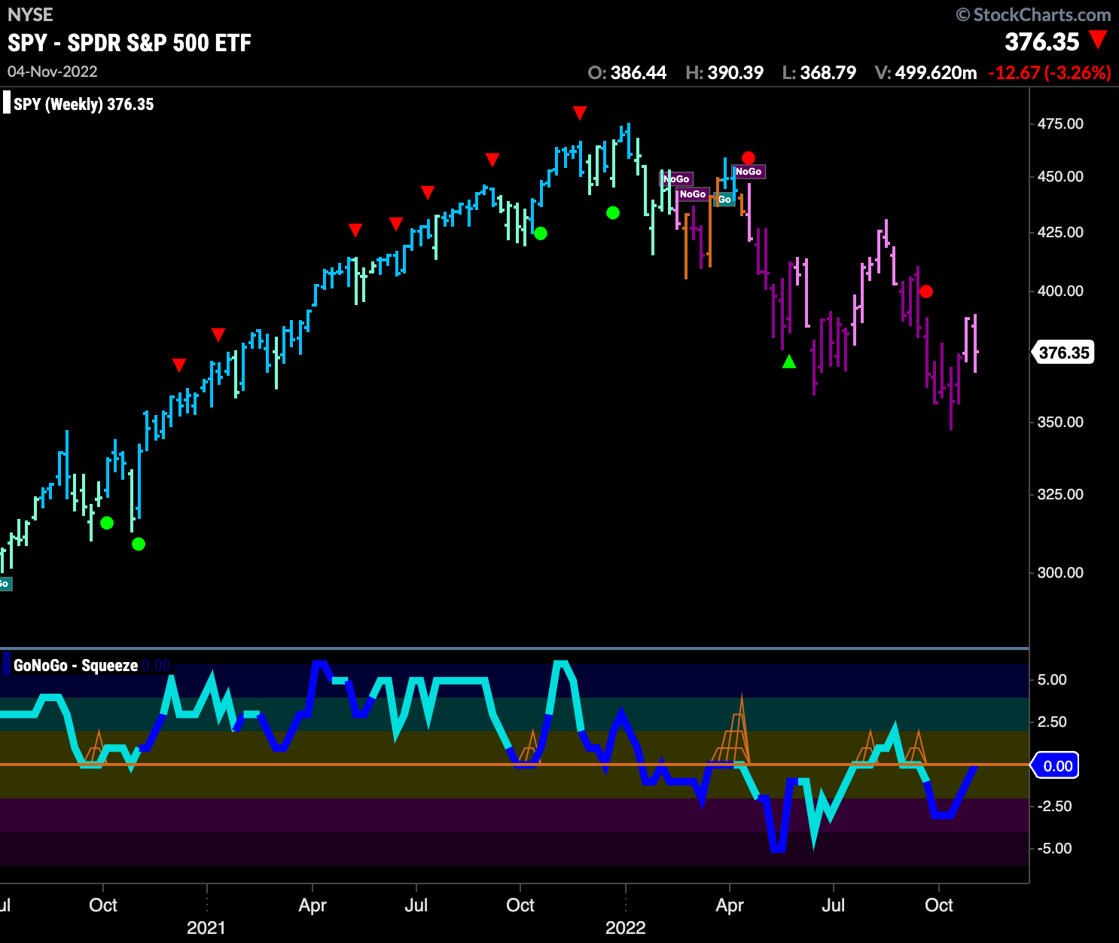
Task: Click the red triangle above December 2020 bars
Action: (178, 365)
